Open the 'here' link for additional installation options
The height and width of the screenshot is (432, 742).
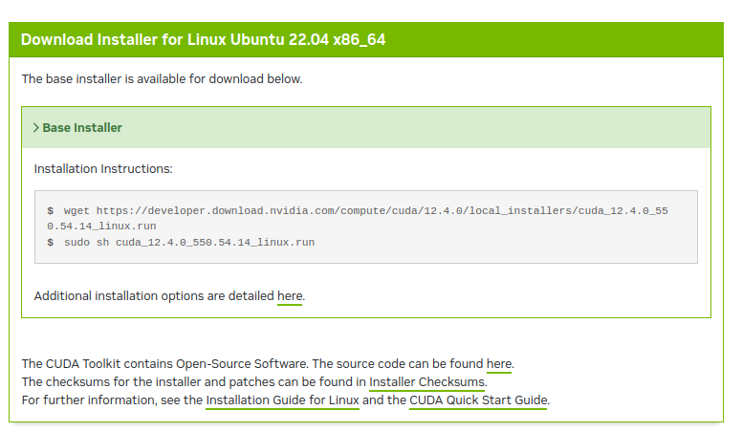[290, 296]
